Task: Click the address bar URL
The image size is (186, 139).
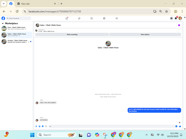Action: coord(55,11)
